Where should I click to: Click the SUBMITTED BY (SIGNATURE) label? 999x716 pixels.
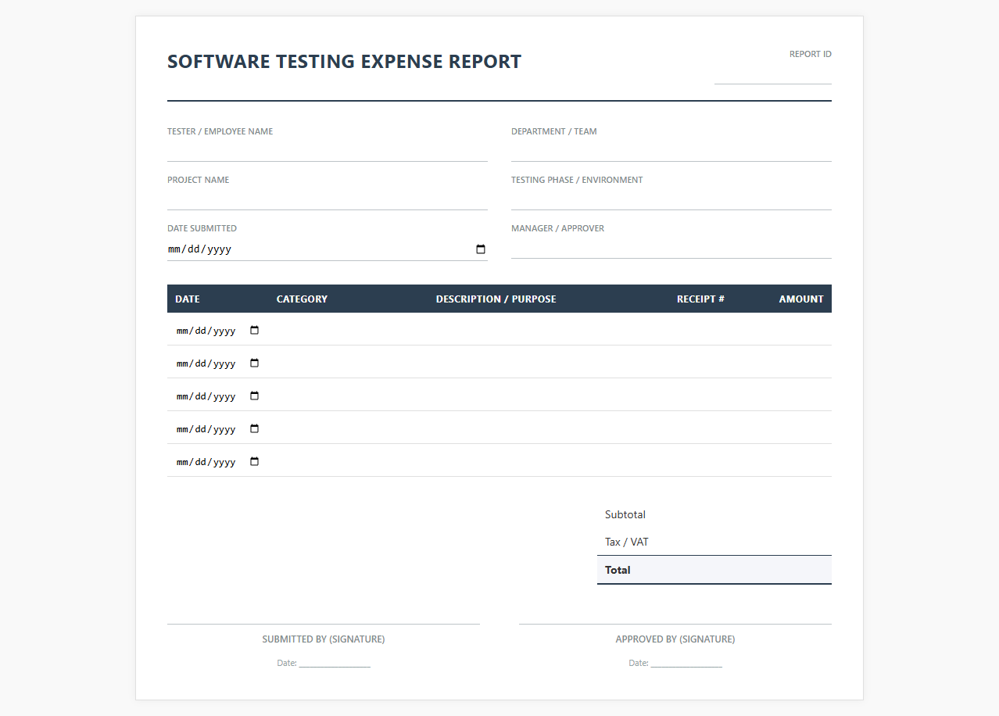point(324,639)
